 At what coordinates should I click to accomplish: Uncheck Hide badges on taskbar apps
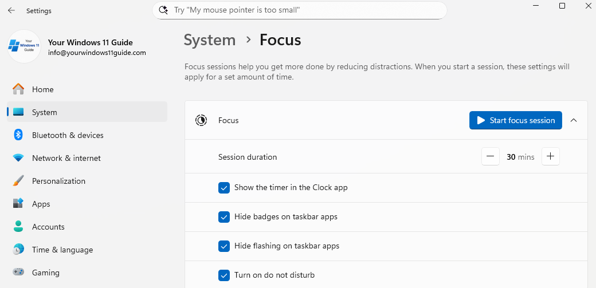(x=224, y=217)
